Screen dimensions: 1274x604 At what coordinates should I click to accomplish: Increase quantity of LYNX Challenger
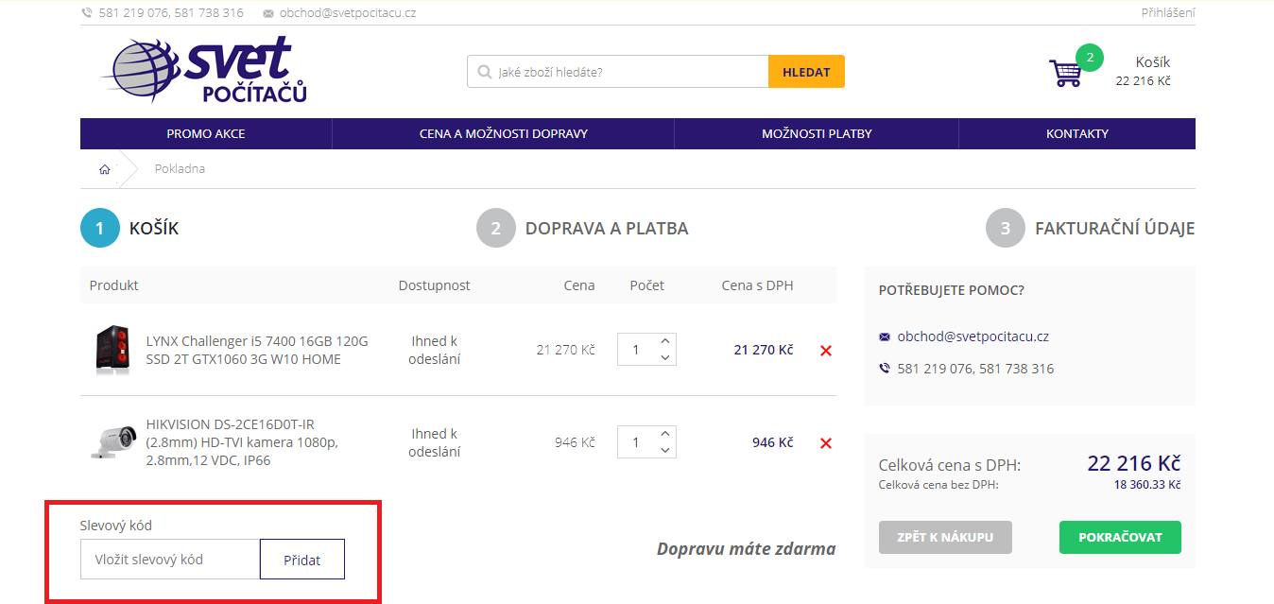click(x=665, y=341)
